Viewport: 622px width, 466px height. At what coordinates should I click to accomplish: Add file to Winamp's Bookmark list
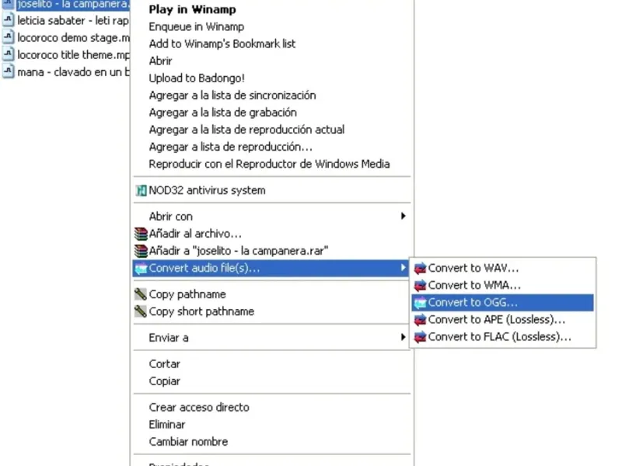click(222, 44)
